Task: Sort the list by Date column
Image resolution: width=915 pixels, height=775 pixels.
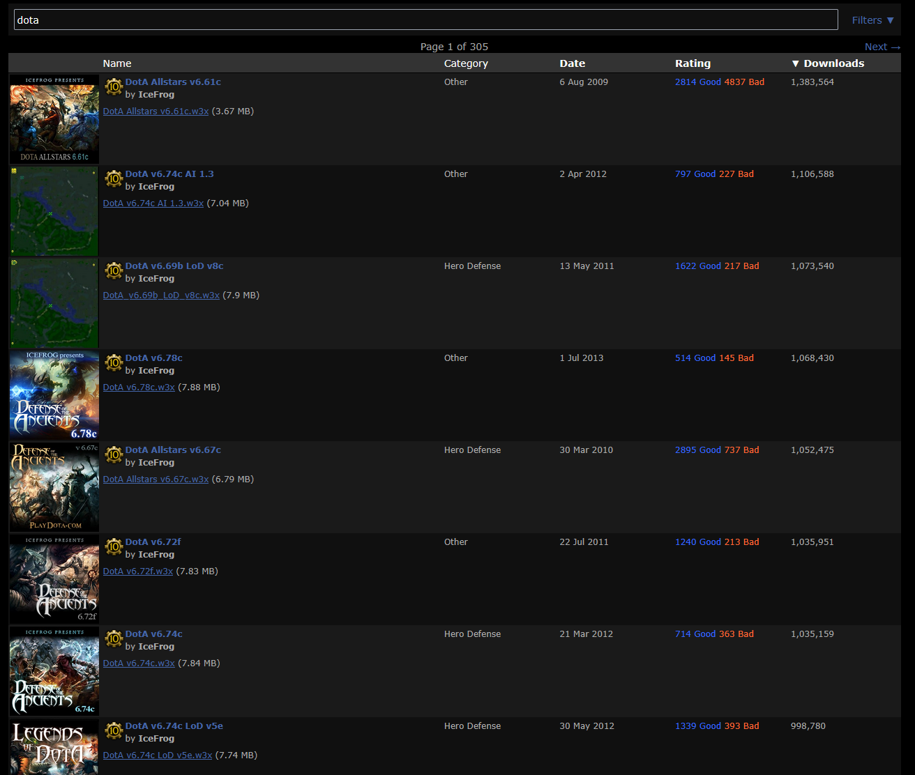Action: pos(573,63)
